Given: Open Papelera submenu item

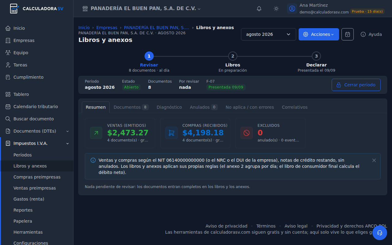Looking at the screenshot, I should click(x=37, y=221).
